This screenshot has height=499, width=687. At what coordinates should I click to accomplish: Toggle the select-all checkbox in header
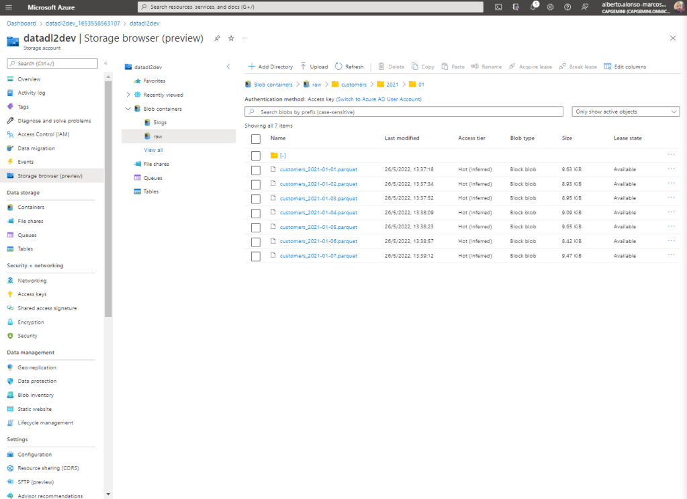click(x=255, y=138)
